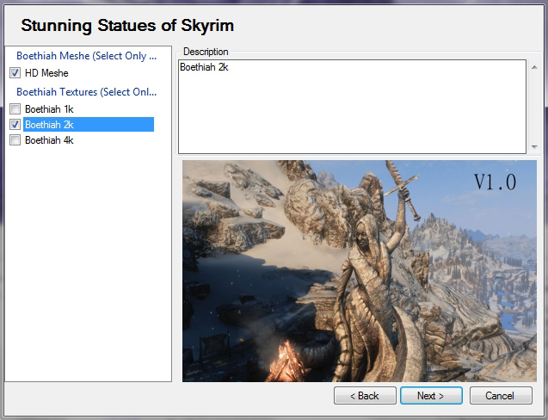The height and width of the screenshot is (420, 548).
Task: Click the Boethiah Meshe group header
Action: 86,56
